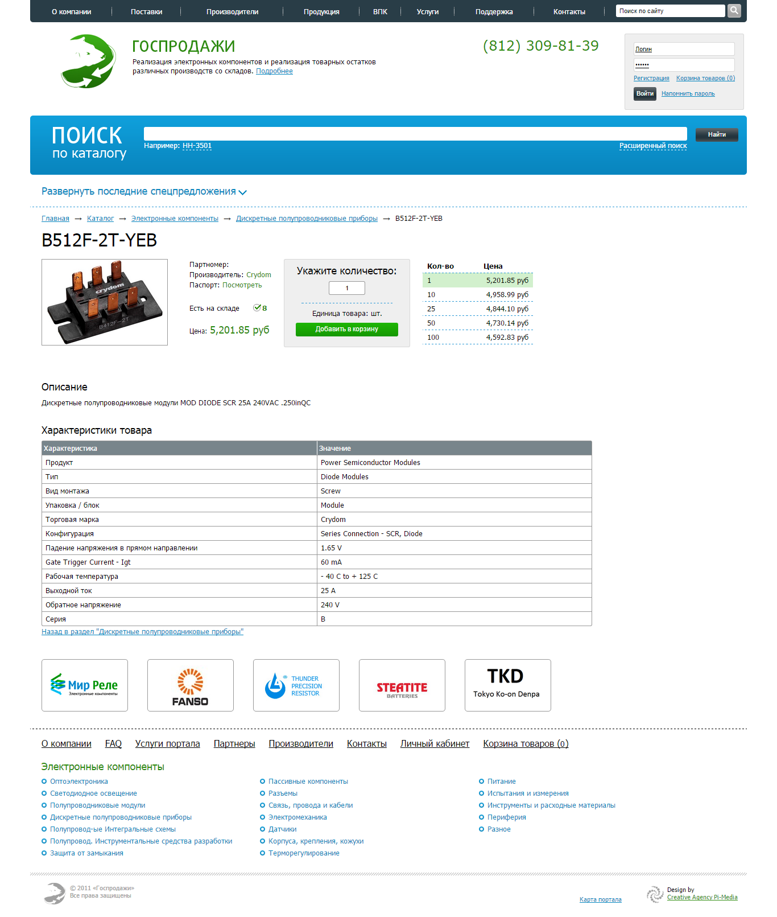Screen dimensions: 777x917
Task: Click the Найти catalog search button
Action: [717, 134]
